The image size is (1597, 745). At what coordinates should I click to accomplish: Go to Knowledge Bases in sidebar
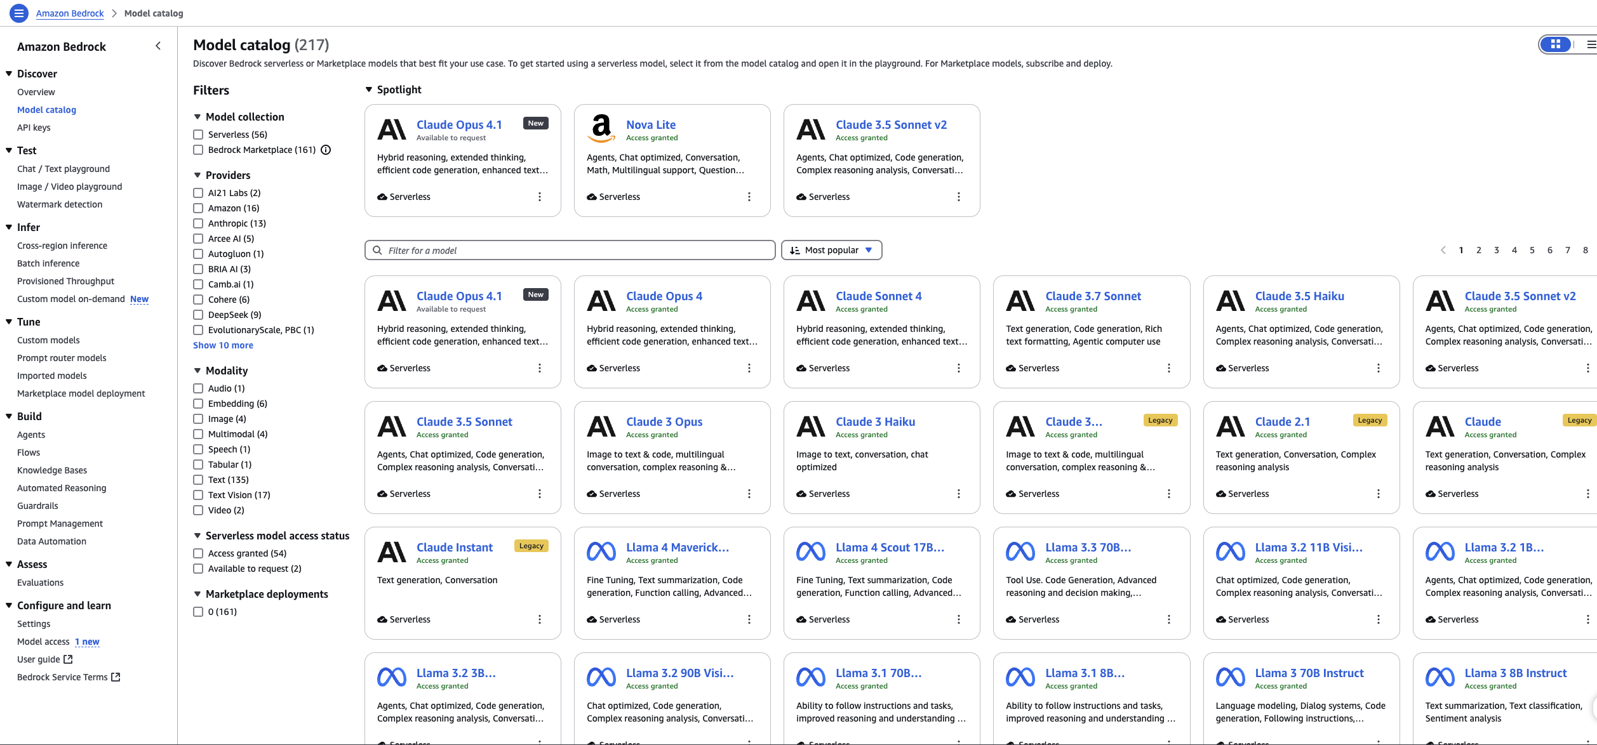pyautogui.click(x=52, y=470)
